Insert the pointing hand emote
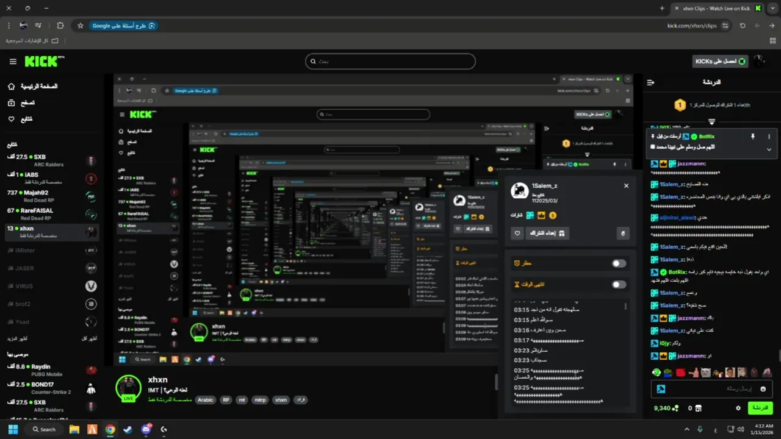 694,372
